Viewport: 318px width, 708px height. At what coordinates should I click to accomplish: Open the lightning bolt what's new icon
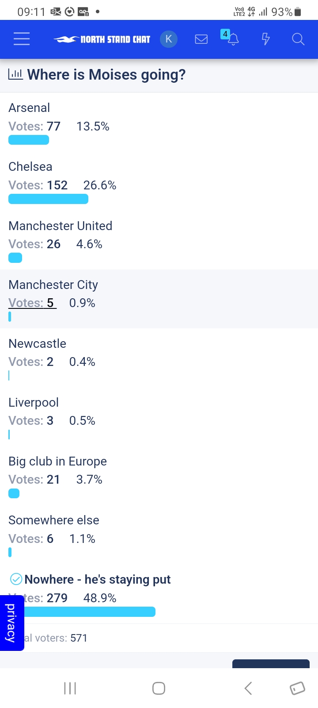click(265, 39)
